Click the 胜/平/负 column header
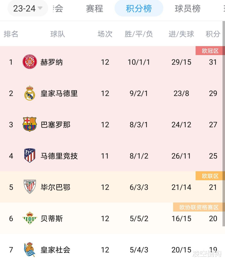Image resolution: width=225 pixels, height=262 pixels. pos(139,34)
